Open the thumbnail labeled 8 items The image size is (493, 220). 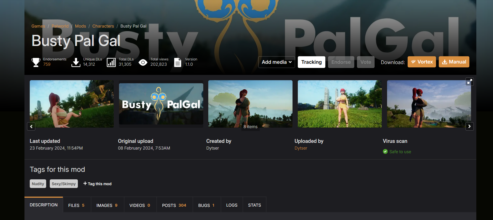coord(250,104)
